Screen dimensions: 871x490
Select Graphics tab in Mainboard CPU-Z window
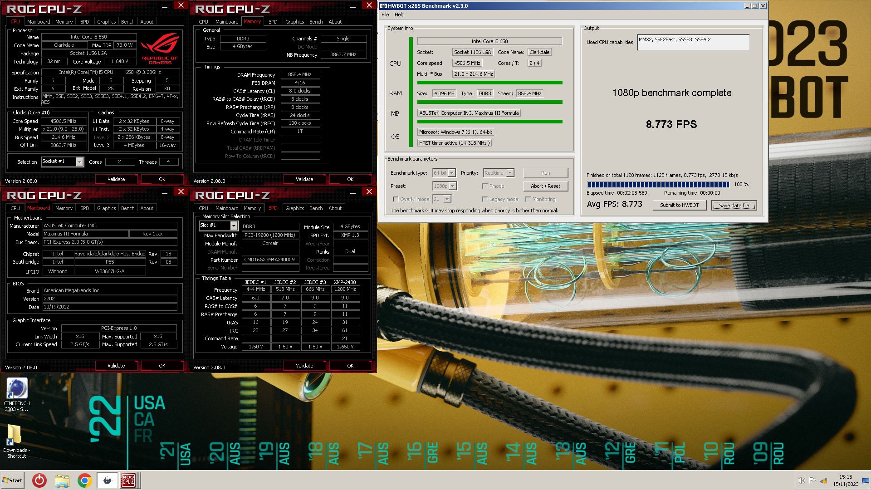[107, 208]
